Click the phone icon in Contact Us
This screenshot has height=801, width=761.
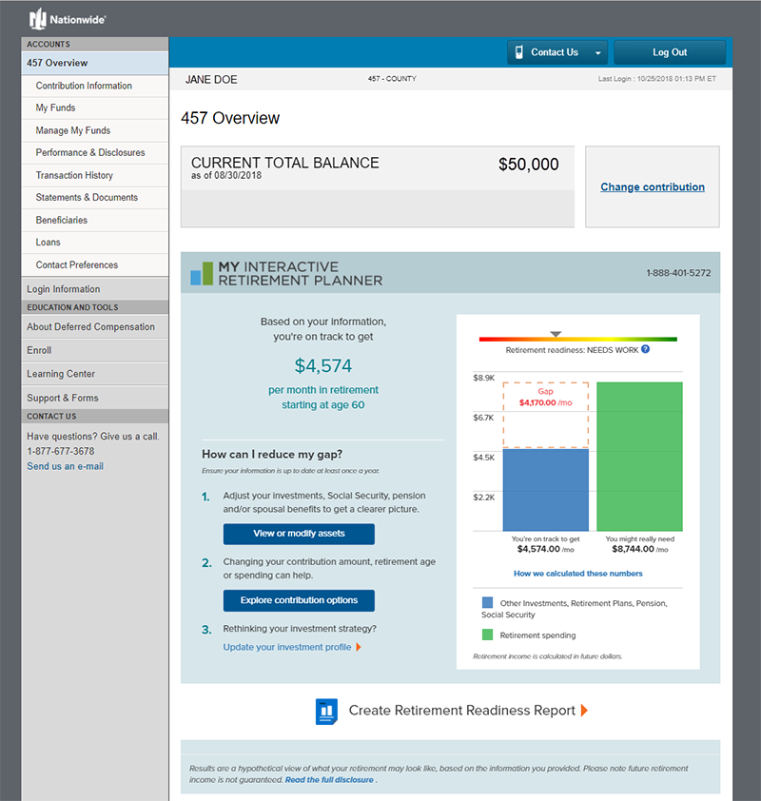tap(519, 52)
